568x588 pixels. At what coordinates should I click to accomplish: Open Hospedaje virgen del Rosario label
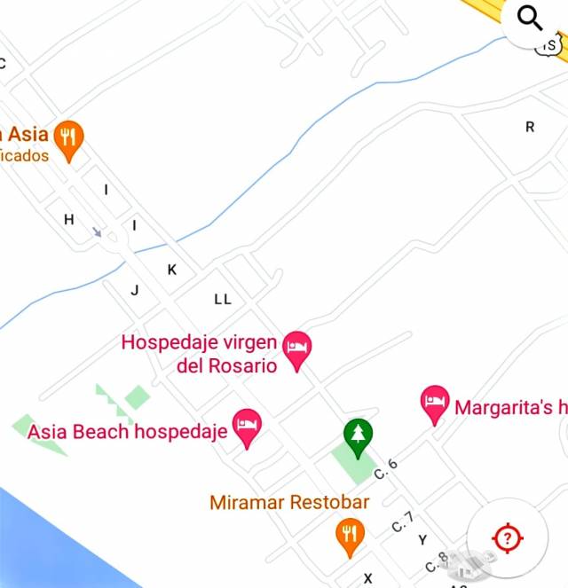point(200,354)
